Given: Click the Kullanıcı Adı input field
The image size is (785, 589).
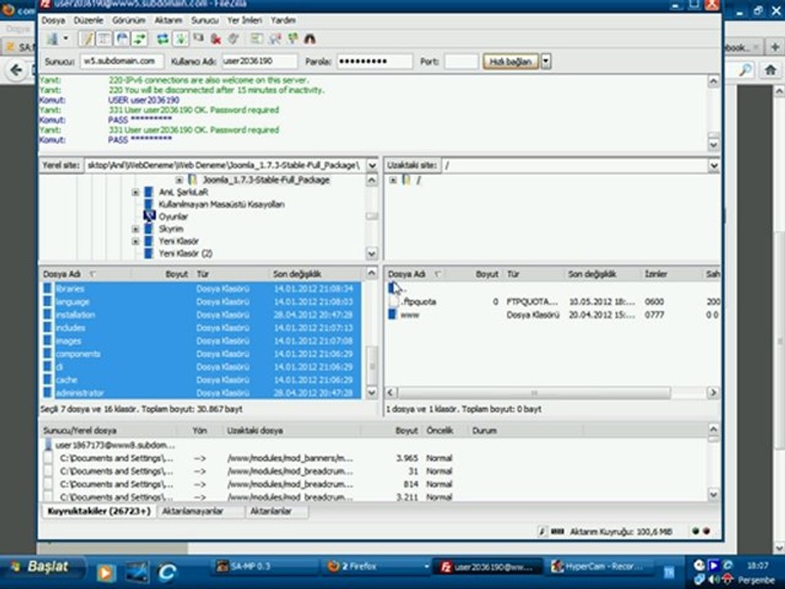Looking at the screenshot, I should point(260,61).
